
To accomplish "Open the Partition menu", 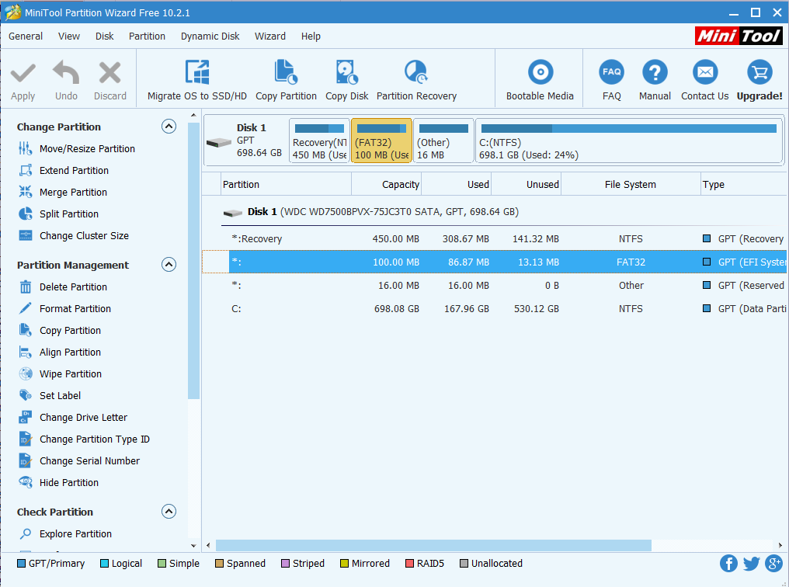I will 147,36.
